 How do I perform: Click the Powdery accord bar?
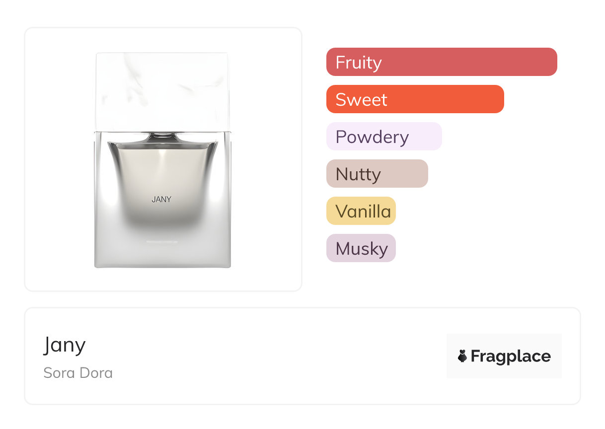pyautogui.click(x=383, y=137)
